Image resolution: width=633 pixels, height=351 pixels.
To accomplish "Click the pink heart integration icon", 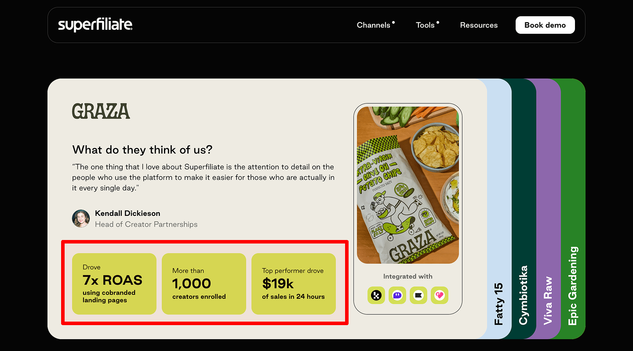I will (440, 295).
